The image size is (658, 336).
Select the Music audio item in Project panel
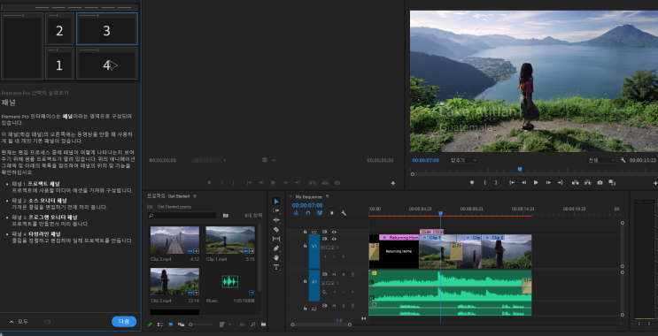(230, 282)
